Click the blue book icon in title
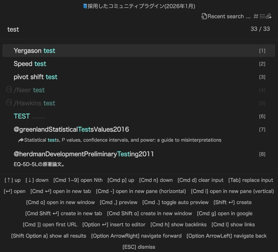Screen dimensions: 278x252 point(85,6)
